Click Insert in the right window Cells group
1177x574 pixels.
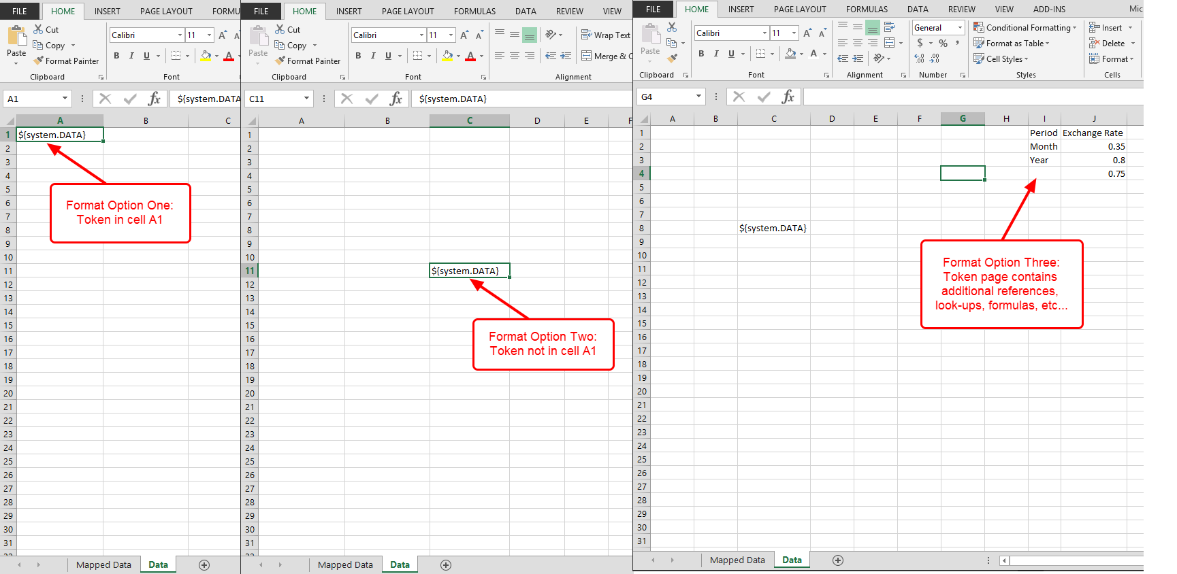tap(1110, 28)
